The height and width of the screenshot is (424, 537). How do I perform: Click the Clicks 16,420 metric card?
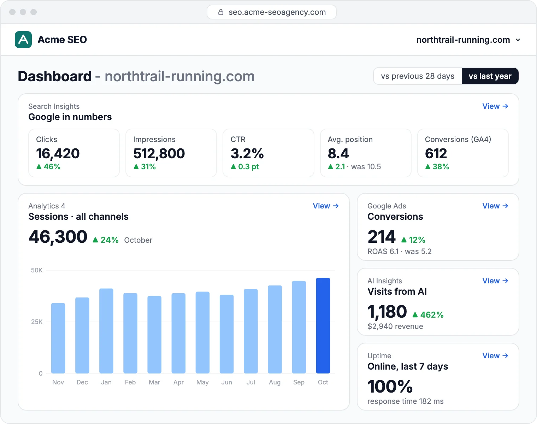click(74, 153)
